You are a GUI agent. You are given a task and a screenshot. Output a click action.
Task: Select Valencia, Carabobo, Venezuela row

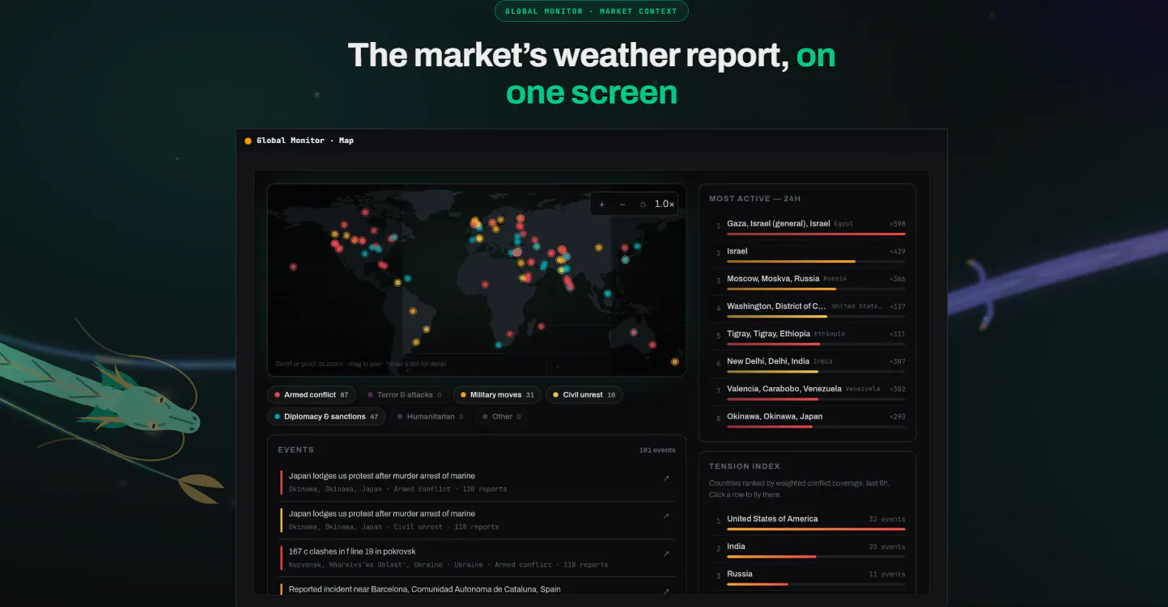pos(808,391)
